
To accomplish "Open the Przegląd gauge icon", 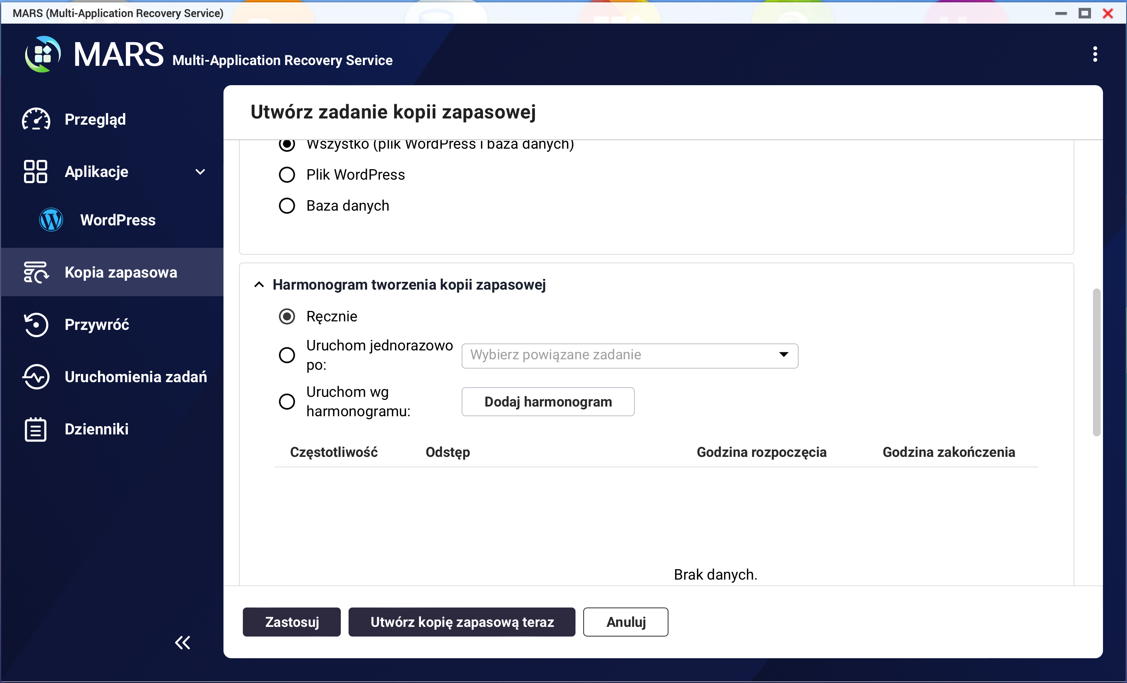I will [x=36, y=119].
